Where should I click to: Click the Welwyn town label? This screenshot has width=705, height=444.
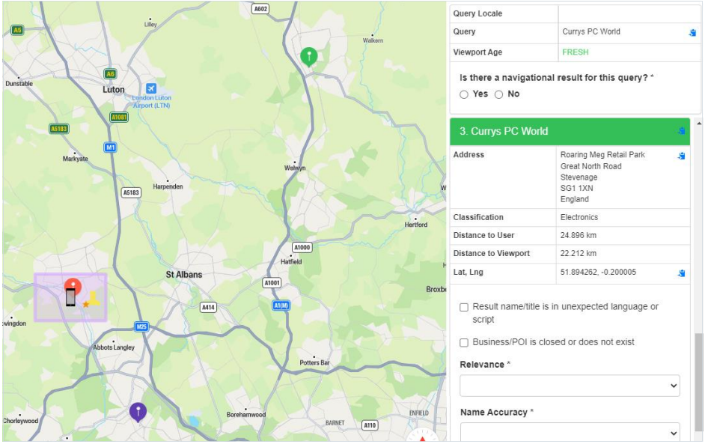[x=295, y=168]
